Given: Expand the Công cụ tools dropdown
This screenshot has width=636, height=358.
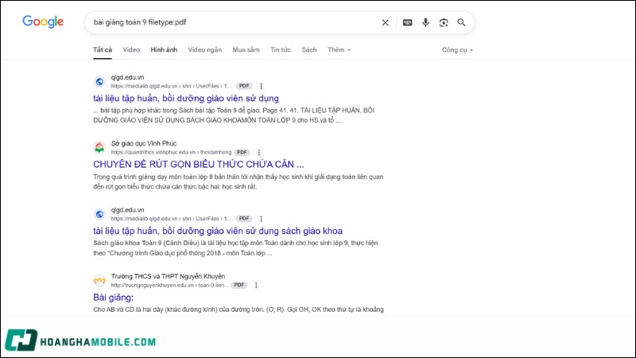Looking at the screenshot, I should click(458, 49).
